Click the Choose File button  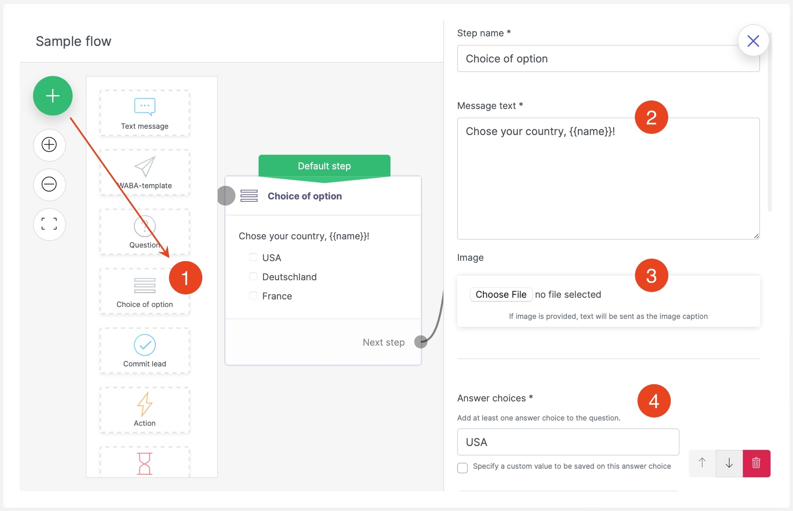click(501, 295)
